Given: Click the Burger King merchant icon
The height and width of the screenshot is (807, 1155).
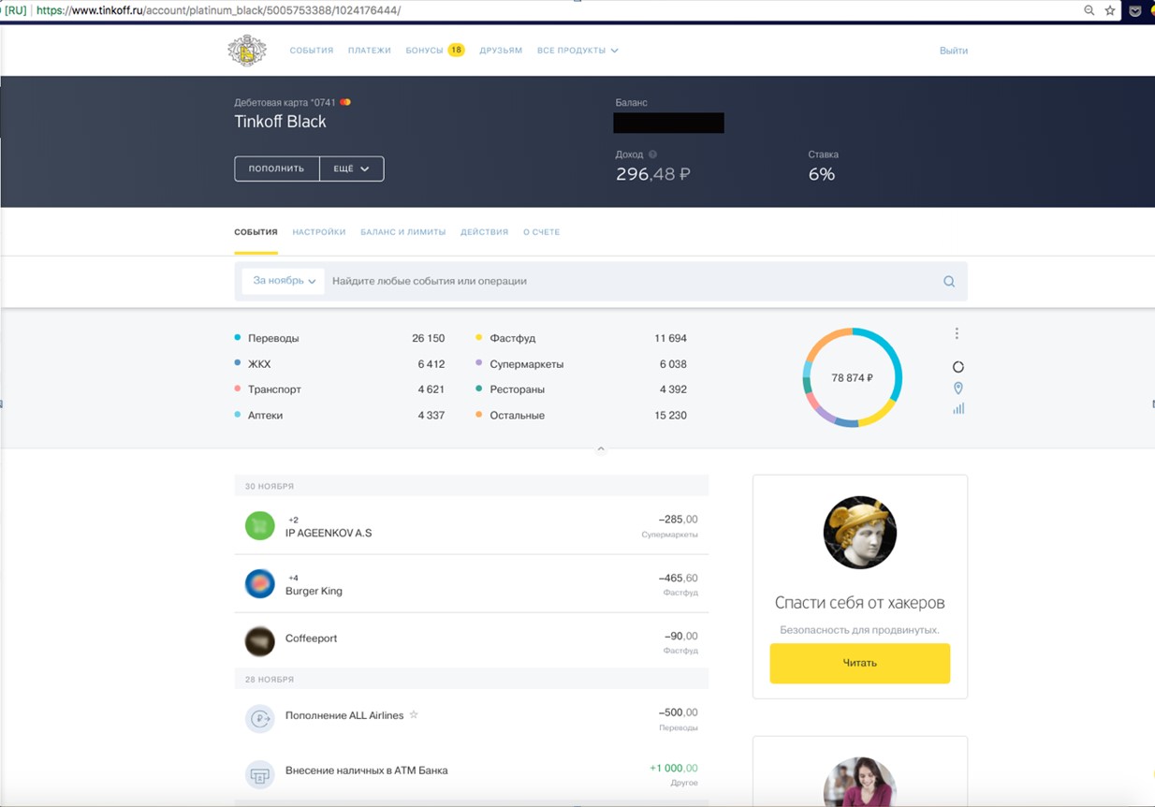Looking at the screenshot, I should (x=260, y=583).
